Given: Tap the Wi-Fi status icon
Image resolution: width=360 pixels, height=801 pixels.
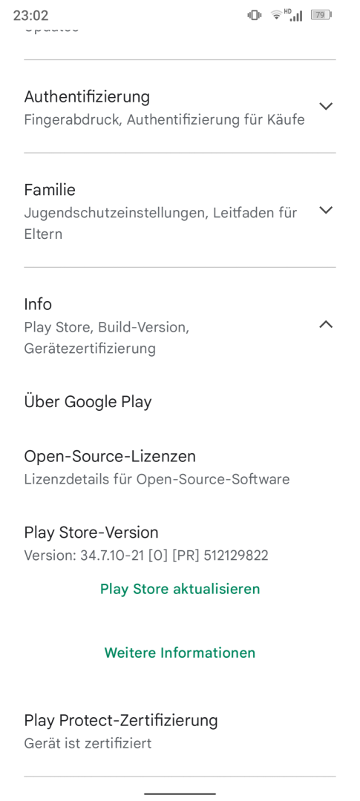Looking at the screenshot, I should click(x=277, y=16).
